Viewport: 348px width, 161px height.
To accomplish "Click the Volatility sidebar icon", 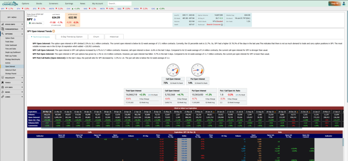I will point(3,78).
